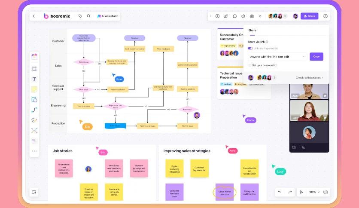Copy the share link
359x208 pixels.
pyautogui.click(x=316, y=57)
